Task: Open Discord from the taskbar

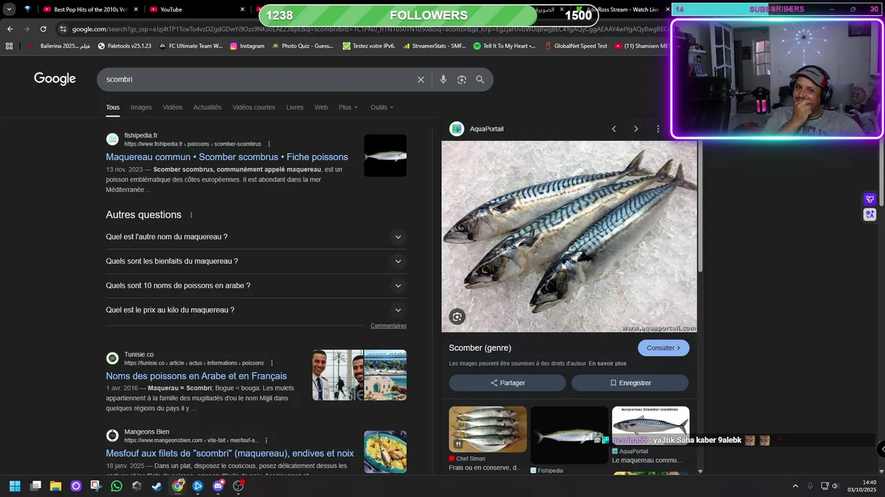Action: pyautogui.click(x=218, y=486)
